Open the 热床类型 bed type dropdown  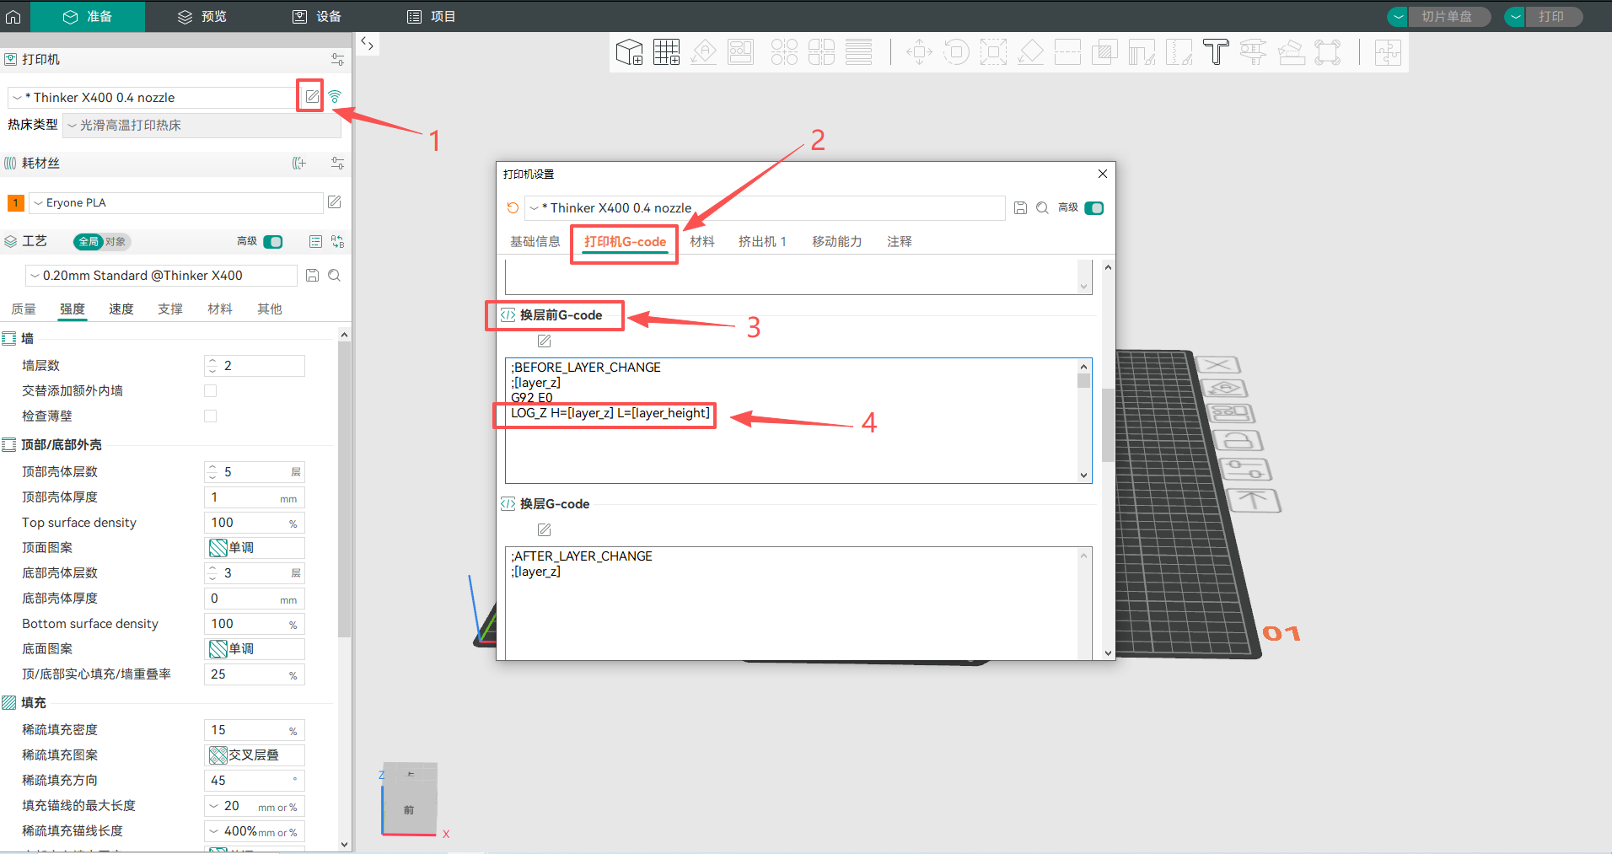point(201,126)
